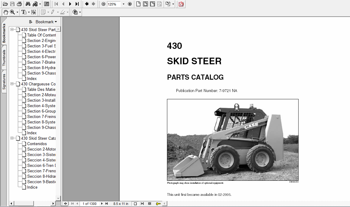Open Seccion 6-Tren bookmark

click(41, 165)
